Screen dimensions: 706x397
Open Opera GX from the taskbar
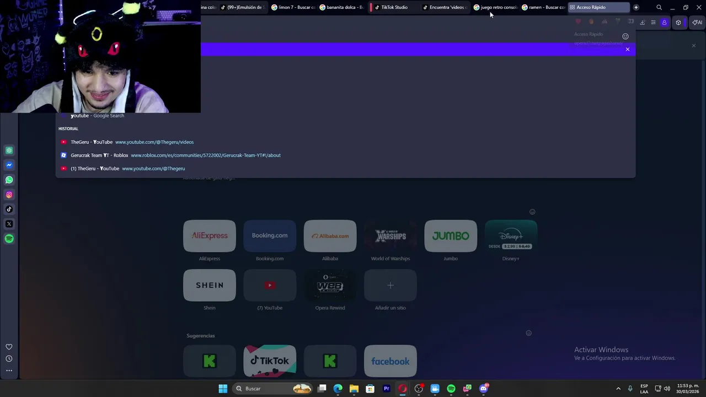(x=403, y=389)
